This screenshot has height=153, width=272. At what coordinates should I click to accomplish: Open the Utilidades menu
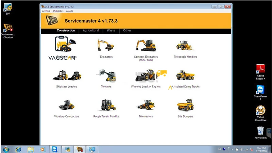point(58,11)
